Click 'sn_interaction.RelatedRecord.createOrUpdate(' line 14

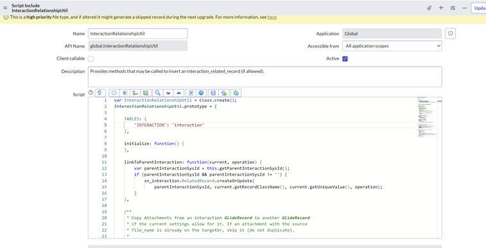199,181
